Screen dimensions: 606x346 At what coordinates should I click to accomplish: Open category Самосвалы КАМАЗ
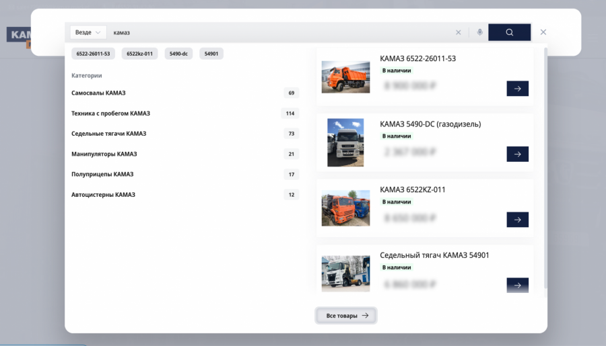[98, 93]
